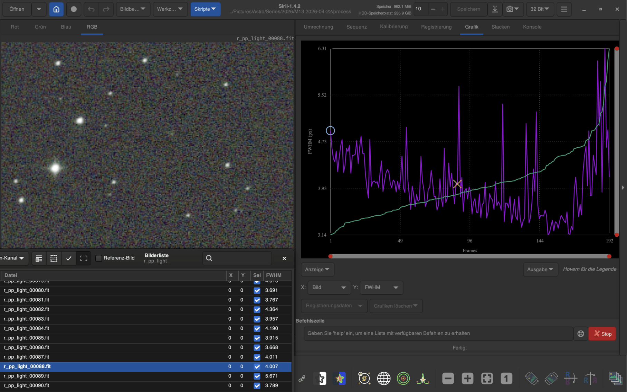Open the Konsole tab
This screenshot has width=627, height=392.
point(532,27)
